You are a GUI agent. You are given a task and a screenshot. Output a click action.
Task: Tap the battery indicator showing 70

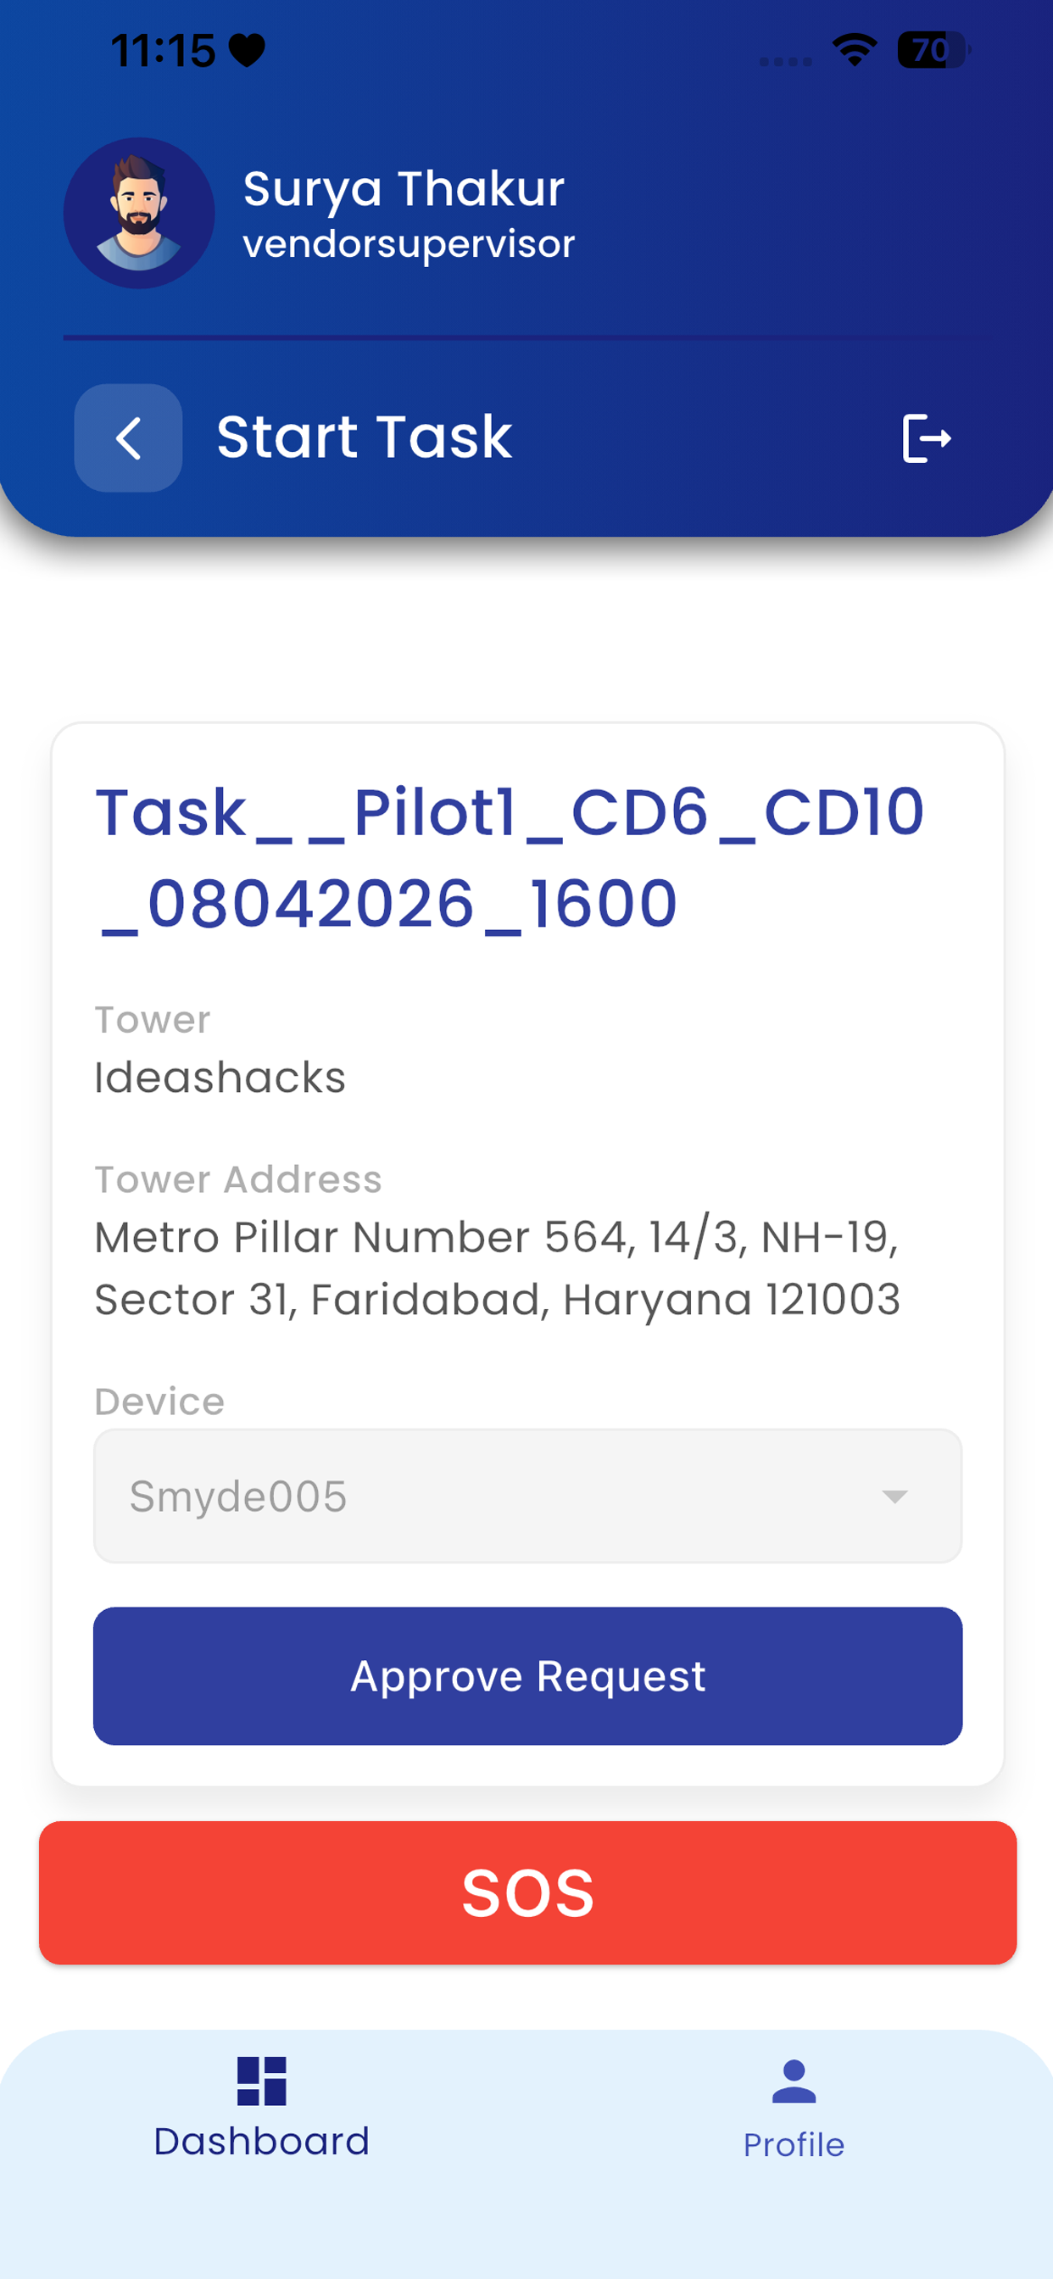(x=934, y=50)
